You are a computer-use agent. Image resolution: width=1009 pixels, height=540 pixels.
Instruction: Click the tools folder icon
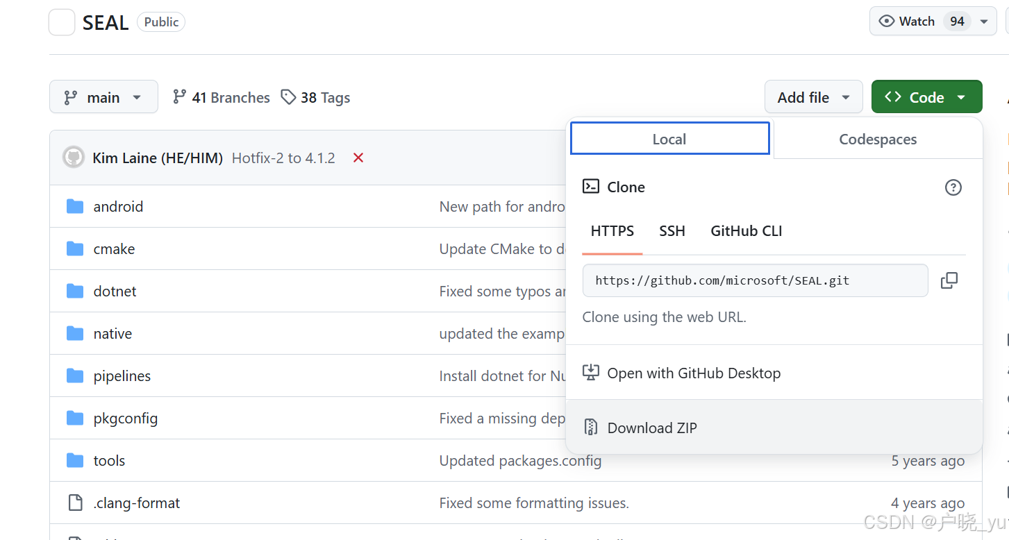coord(75,460)
